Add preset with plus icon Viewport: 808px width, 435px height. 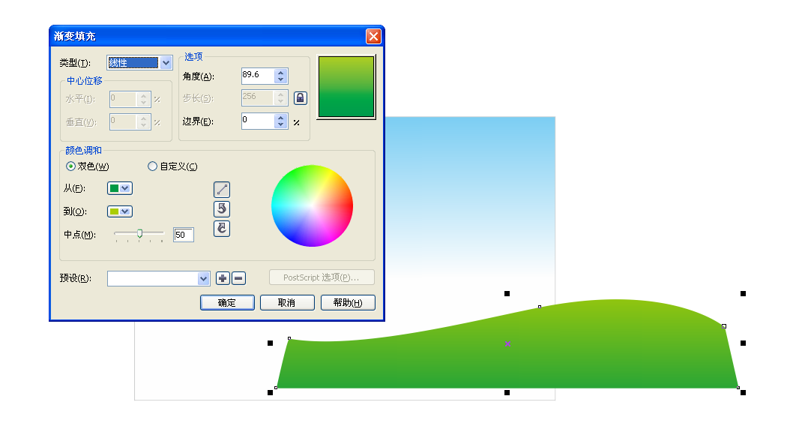click(223, 278)
